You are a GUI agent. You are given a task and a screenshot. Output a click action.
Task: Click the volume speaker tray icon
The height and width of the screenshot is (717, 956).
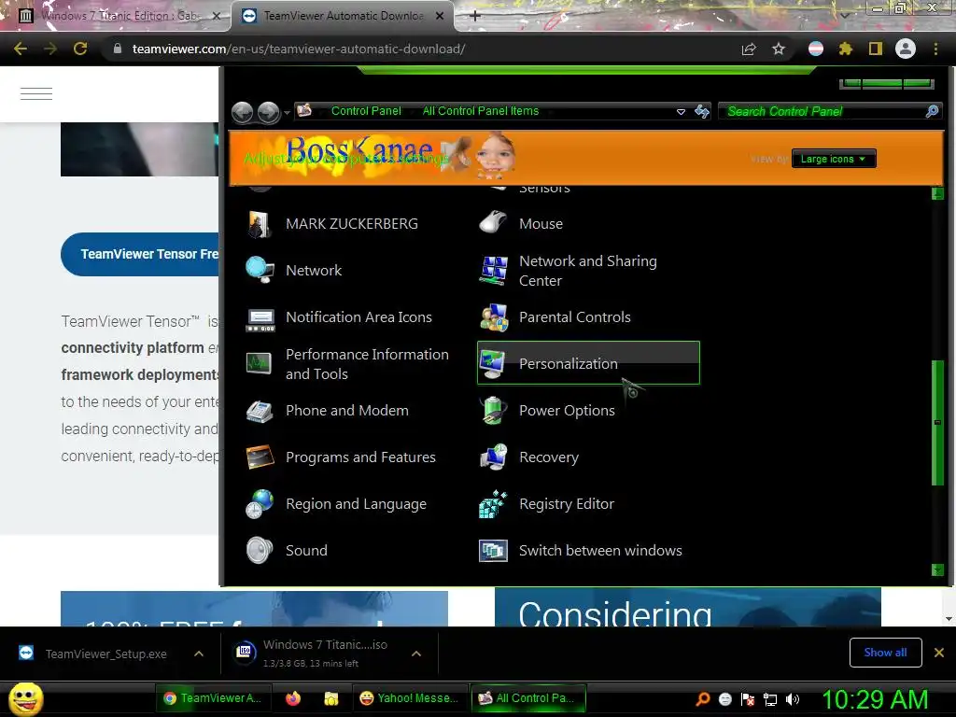793,699
